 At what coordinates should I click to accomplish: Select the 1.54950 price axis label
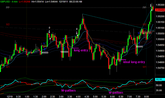click(x=160, y=45)
